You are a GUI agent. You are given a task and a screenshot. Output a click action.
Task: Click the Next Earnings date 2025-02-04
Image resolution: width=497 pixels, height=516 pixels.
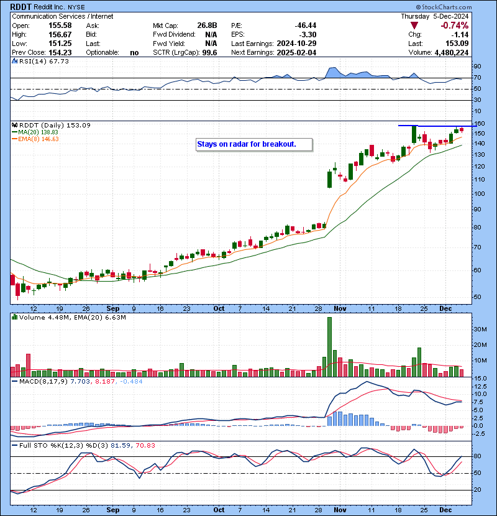[x=296, y=52]
